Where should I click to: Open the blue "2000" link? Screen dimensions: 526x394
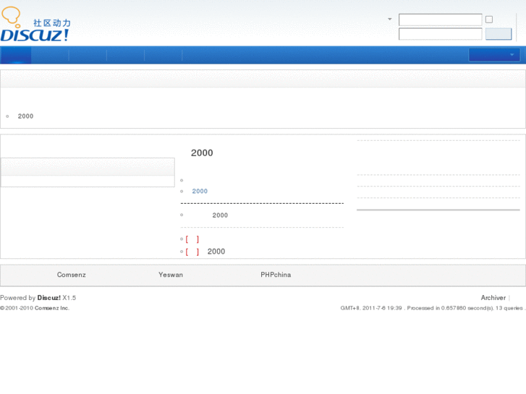[x=200, y=191]
